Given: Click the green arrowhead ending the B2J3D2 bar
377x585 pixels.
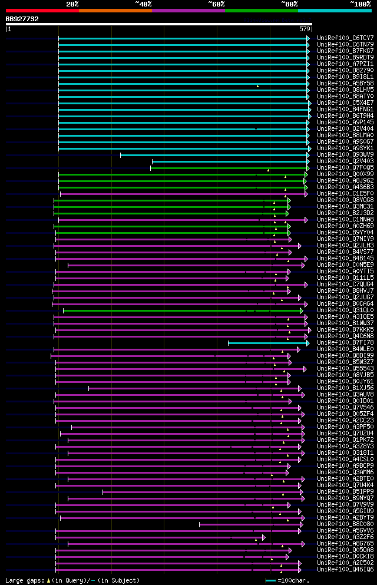Looking at the screenshot, I should coord(287,214).
